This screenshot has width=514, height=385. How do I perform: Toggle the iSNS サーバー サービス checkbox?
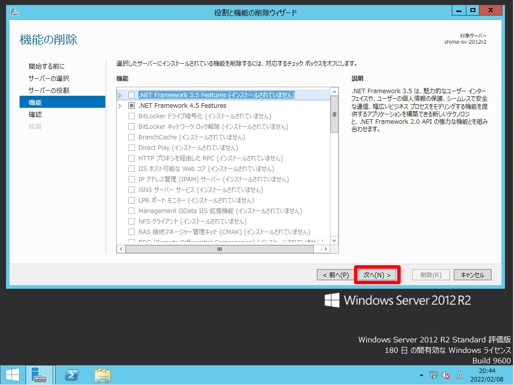coord(131,189)
